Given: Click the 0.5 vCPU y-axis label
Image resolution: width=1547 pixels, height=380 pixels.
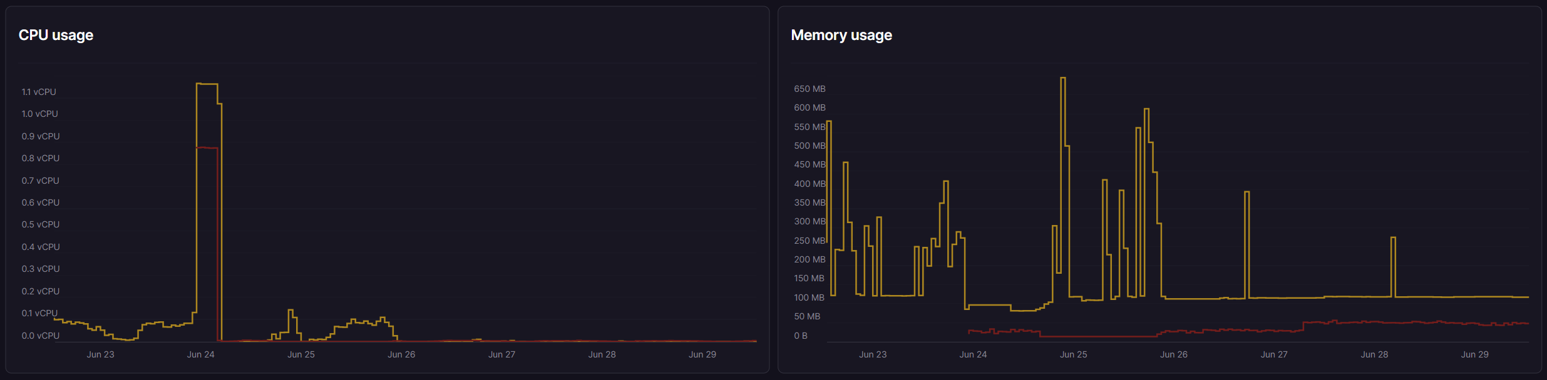Looking at the screenshot, I should tap(41, 224).
